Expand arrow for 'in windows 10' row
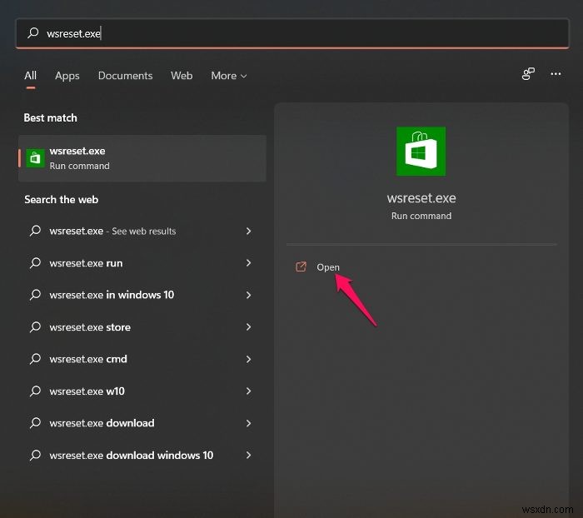This screenshot has height=518, width=583. [x=248, y=295]
